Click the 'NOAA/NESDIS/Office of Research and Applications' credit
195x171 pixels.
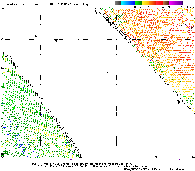click(x=155, y=169)
